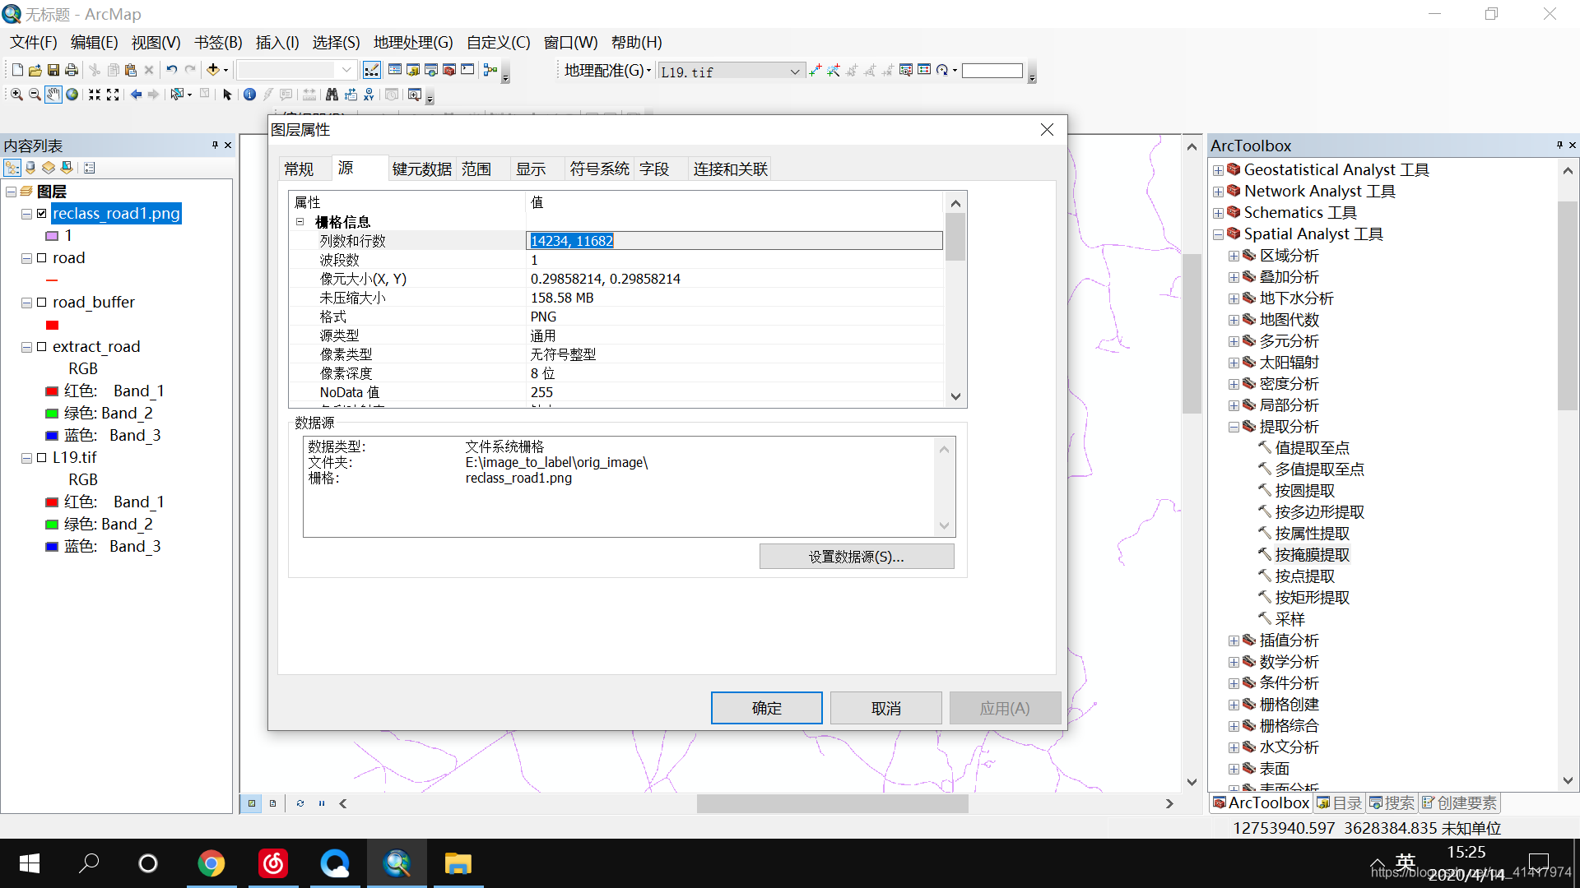Viewport: 1580px width, 888px height.
Task: Collapse the extract_road layer legend
Action: (26, 347)
